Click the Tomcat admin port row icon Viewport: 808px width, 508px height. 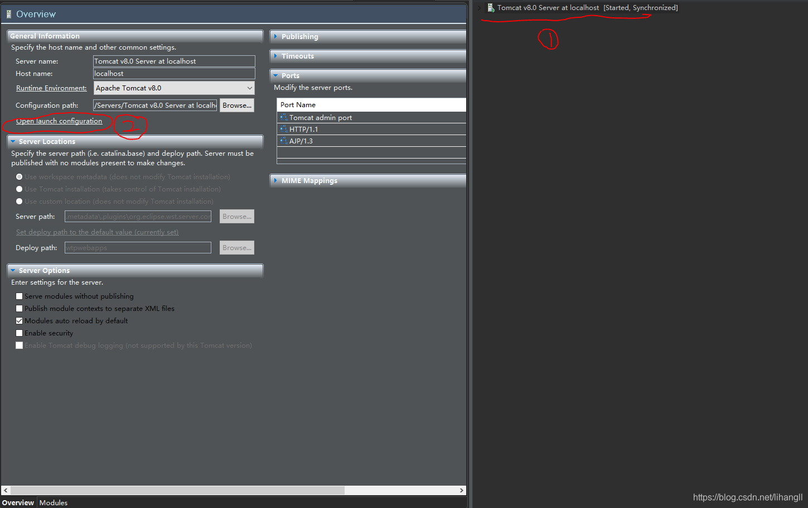click(x=284, y=117)
